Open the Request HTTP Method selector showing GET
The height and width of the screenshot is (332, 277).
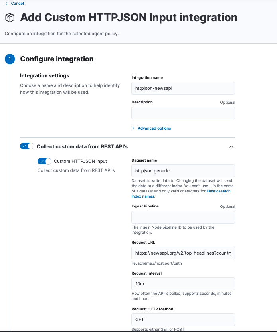click(x=183, y=319)
